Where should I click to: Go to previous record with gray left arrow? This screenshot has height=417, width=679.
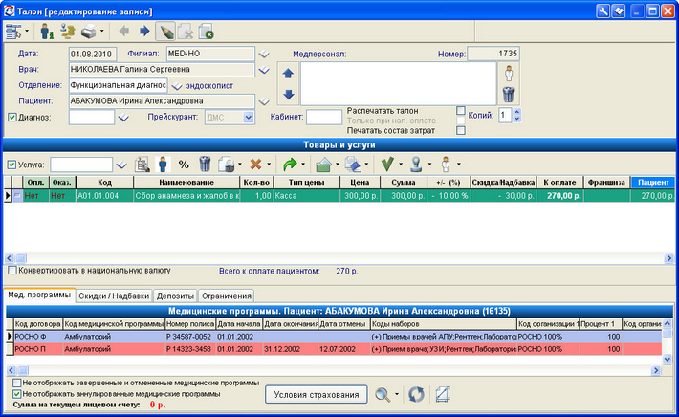point(124,32)
